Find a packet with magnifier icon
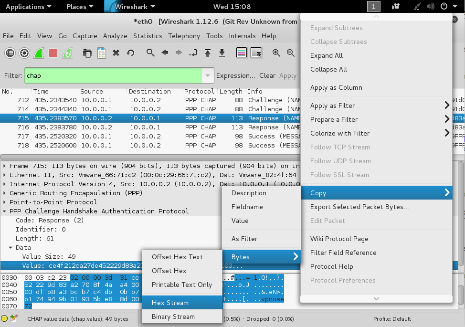Screen dimensions: 465x327 pos(150,53)
